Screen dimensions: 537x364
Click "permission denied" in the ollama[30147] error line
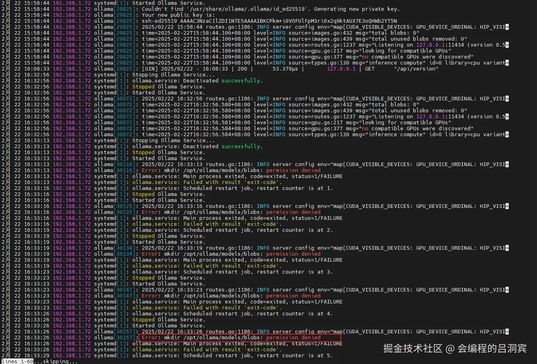[x=293, y=296]
